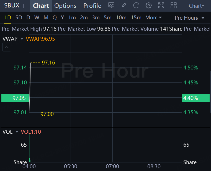Collapse the indicator panel chevron button

point(7,47)
